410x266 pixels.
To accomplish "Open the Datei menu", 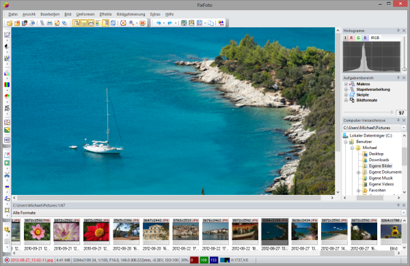I will click(13, 14).
